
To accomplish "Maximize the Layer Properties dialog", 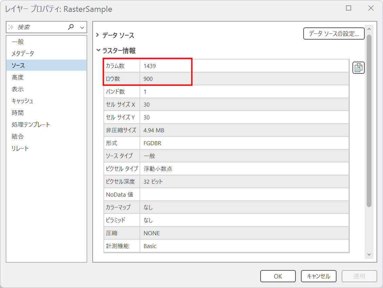I will (x=348, y=8).
